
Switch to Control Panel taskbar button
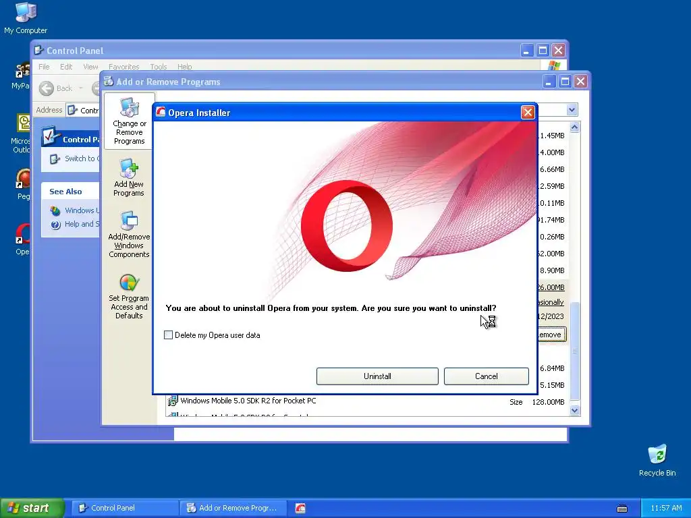tap(124, 508)
